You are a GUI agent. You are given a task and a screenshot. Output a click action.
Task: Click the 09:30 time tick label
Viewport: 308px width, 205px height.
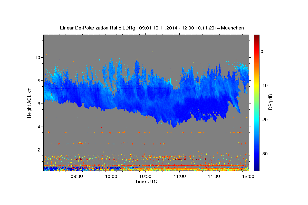(x=77, y=177)
